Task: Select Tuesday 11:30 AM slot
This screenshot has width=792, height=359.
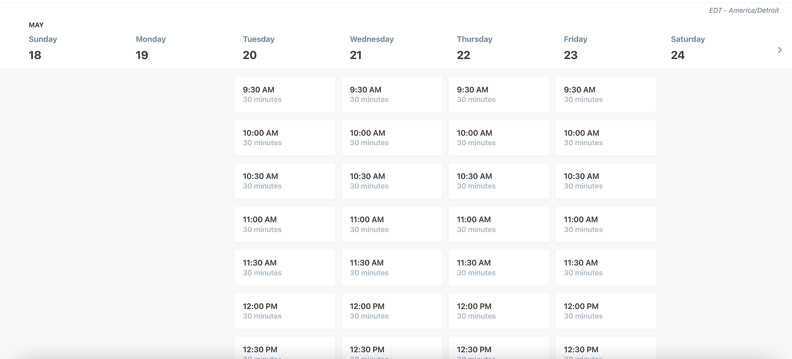Action: [285, 267]
